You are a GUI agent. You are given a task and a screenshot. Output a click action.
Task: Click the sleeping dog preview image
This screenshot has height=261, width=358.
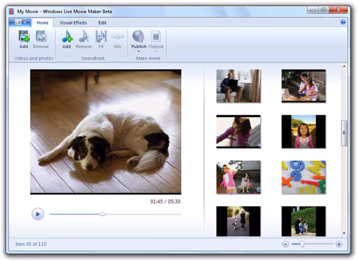106,132
